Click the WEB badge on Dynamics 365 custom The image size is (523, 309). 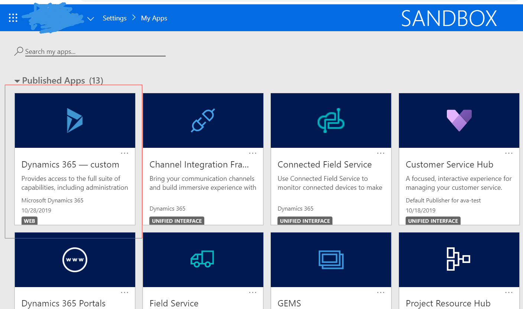point(30,221)
